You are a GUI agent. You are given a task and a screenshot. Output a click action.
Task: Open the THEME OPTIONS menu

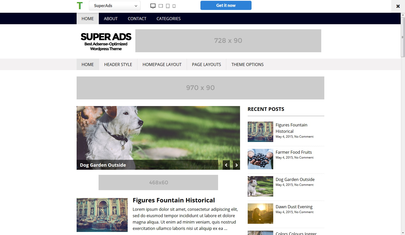[x=247, y=64]
